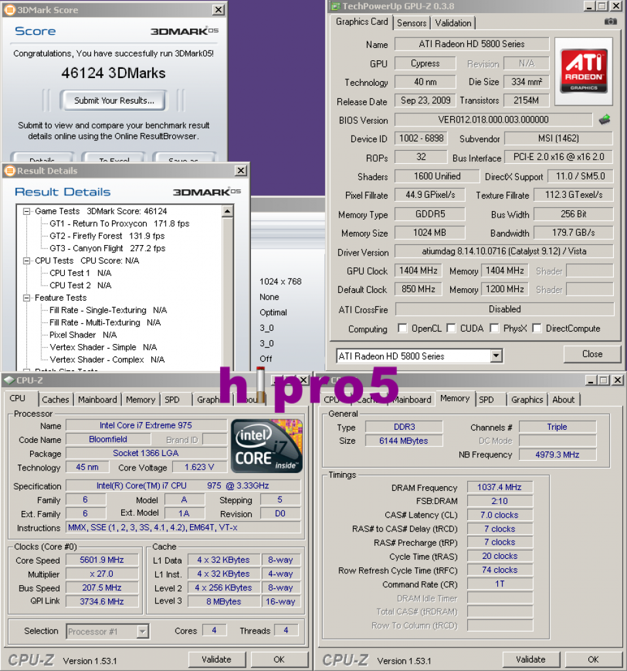
Task: Toggle the CUDA checkbox
Action: (x=451, y=328)
